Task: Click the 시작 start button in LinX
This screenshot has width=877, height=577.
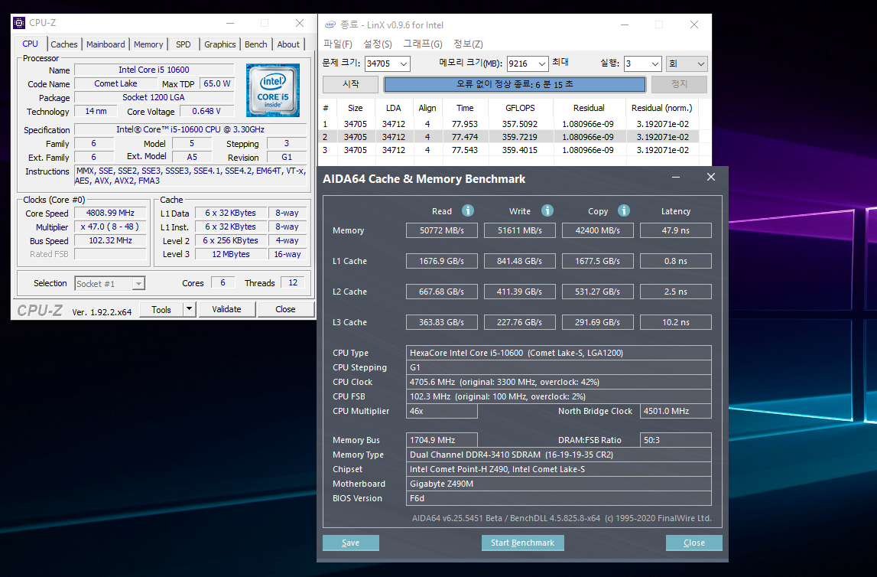Action: [x=351, y=84]
